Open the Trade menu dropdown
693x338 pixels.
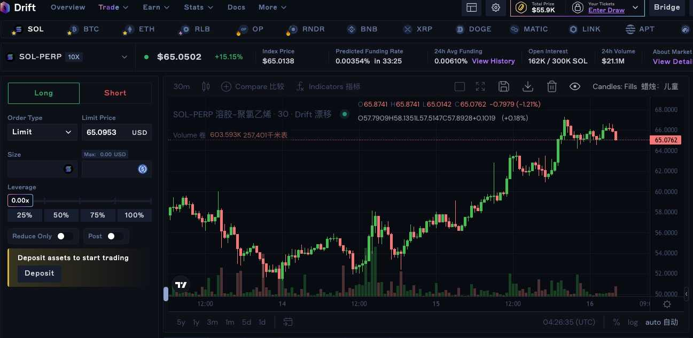113,7
